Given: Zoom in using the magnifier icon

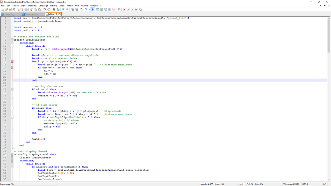Looking at the screenshot, I should tap(63, 9).
